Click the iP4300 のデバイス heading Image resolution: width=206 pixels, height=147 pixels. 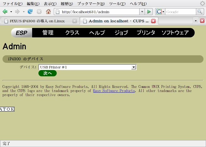coord(26,59)
